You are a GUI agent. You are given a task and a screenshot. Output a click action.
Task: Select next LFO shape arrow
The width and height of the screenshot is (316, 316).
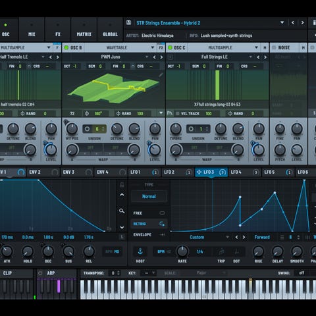pyautogui.click(x=244, y=237)
